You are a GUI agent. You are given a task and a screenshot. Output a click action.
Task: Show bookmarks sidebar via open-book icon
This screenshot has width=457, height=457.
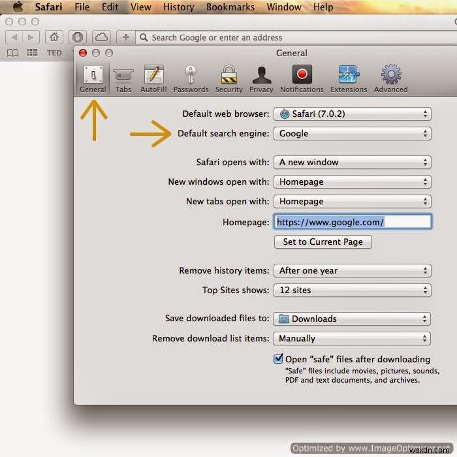point(12,53)
